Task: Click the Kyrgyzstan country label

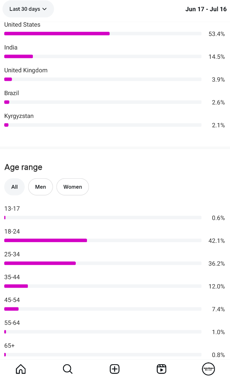Action: (x=19, y=116)
